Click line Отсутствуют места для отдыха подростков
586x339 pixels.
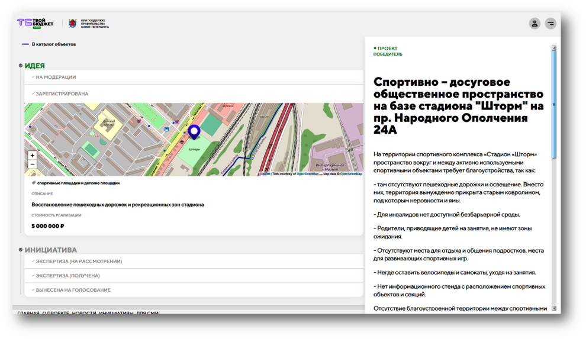458,254
